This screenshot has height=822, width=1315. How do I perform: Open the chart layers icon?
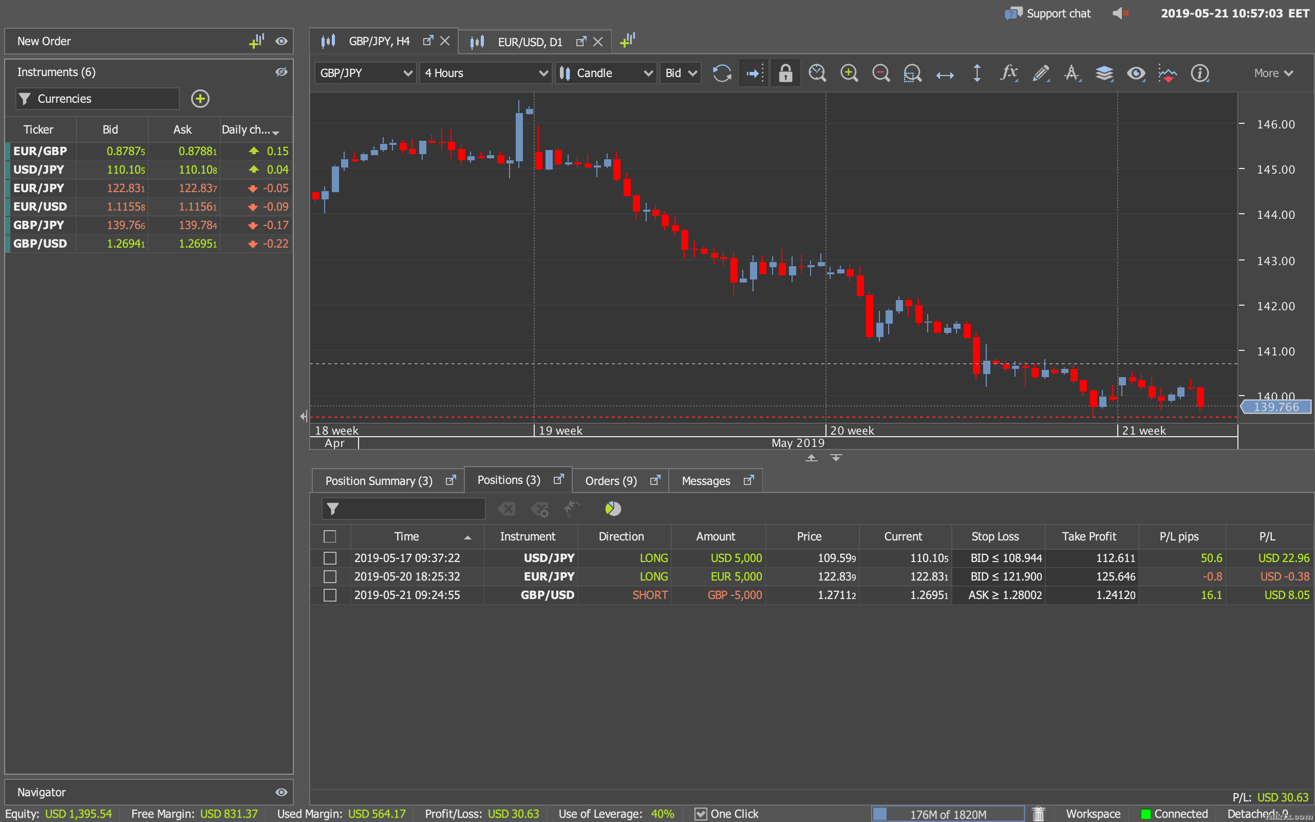point(1104,73)
